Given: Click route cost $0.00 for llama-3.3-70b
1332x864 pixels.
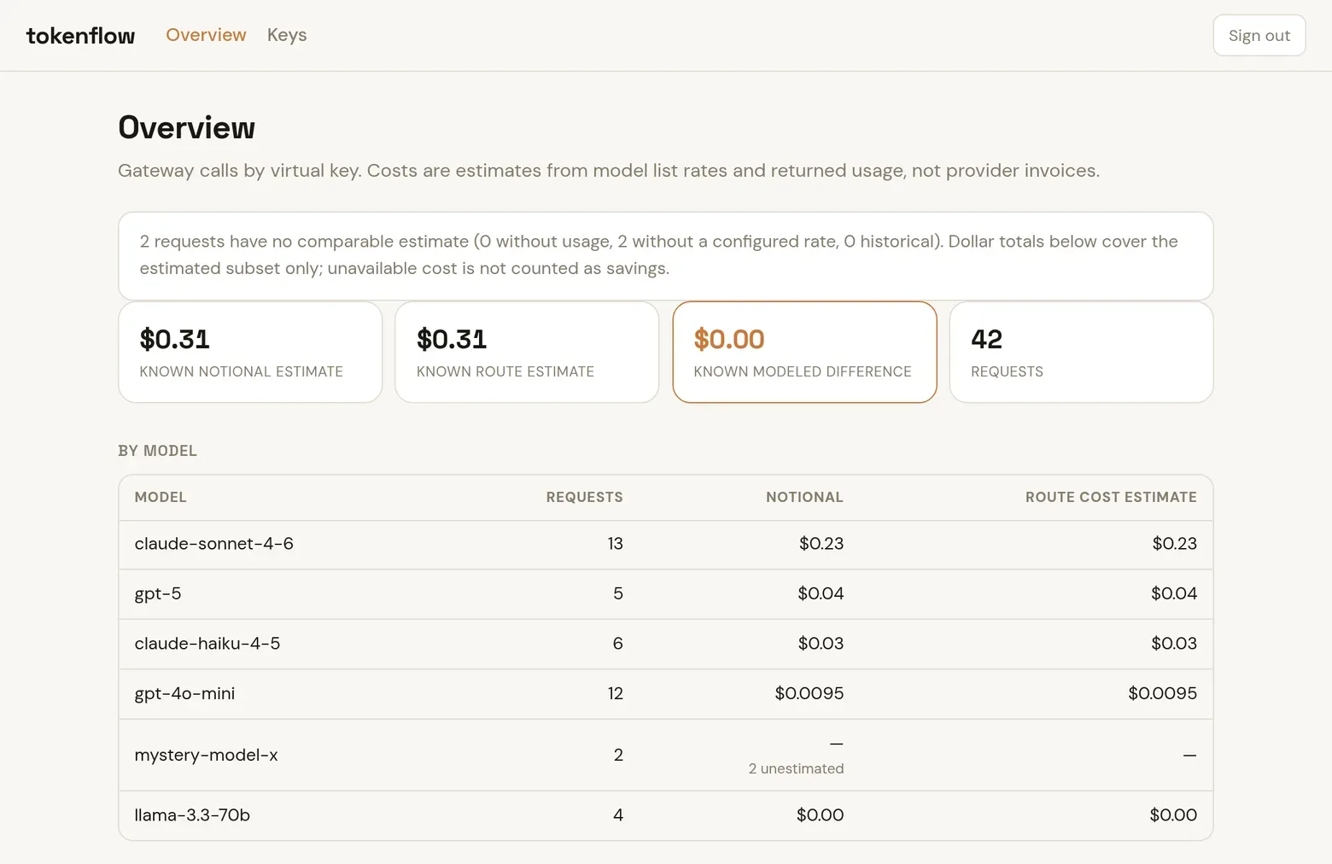Looking at the screenshot, I should [1173, 815].
